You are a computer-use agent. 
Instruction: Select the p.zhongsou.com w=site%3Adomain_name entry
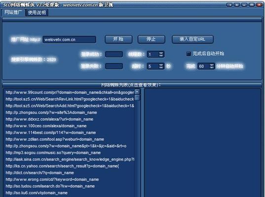pos(70,112)
